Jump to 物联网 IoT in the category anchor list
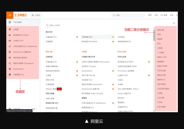The height and width of the screenshot is (129, 184). click(161, 80)
